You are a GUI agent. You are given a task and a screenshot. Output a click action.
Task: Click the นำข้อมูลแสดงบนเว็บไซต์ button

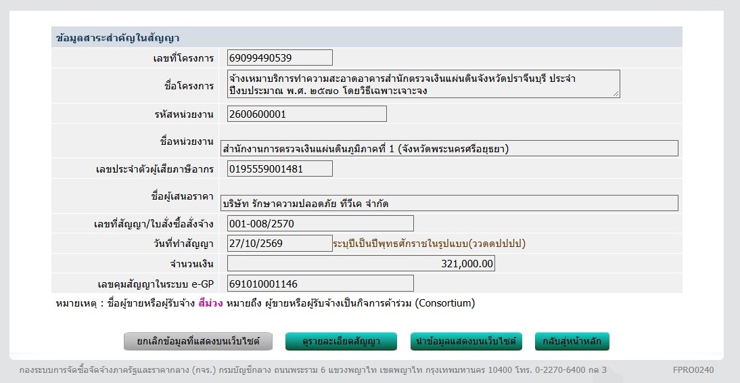tap(466, 342)
